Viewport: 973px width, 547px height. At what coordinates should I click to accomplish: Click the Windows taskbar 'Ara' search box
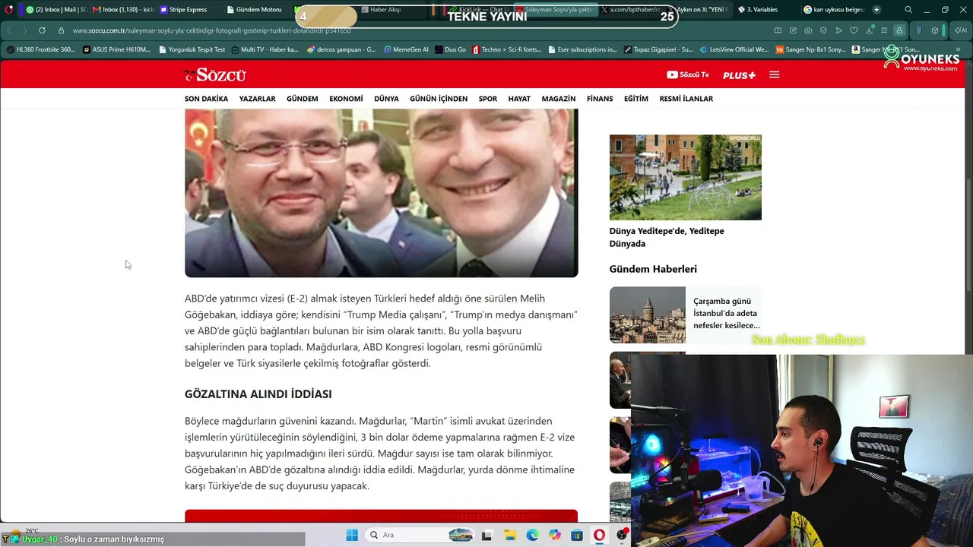pyautogui.click(x=418, y=536)
